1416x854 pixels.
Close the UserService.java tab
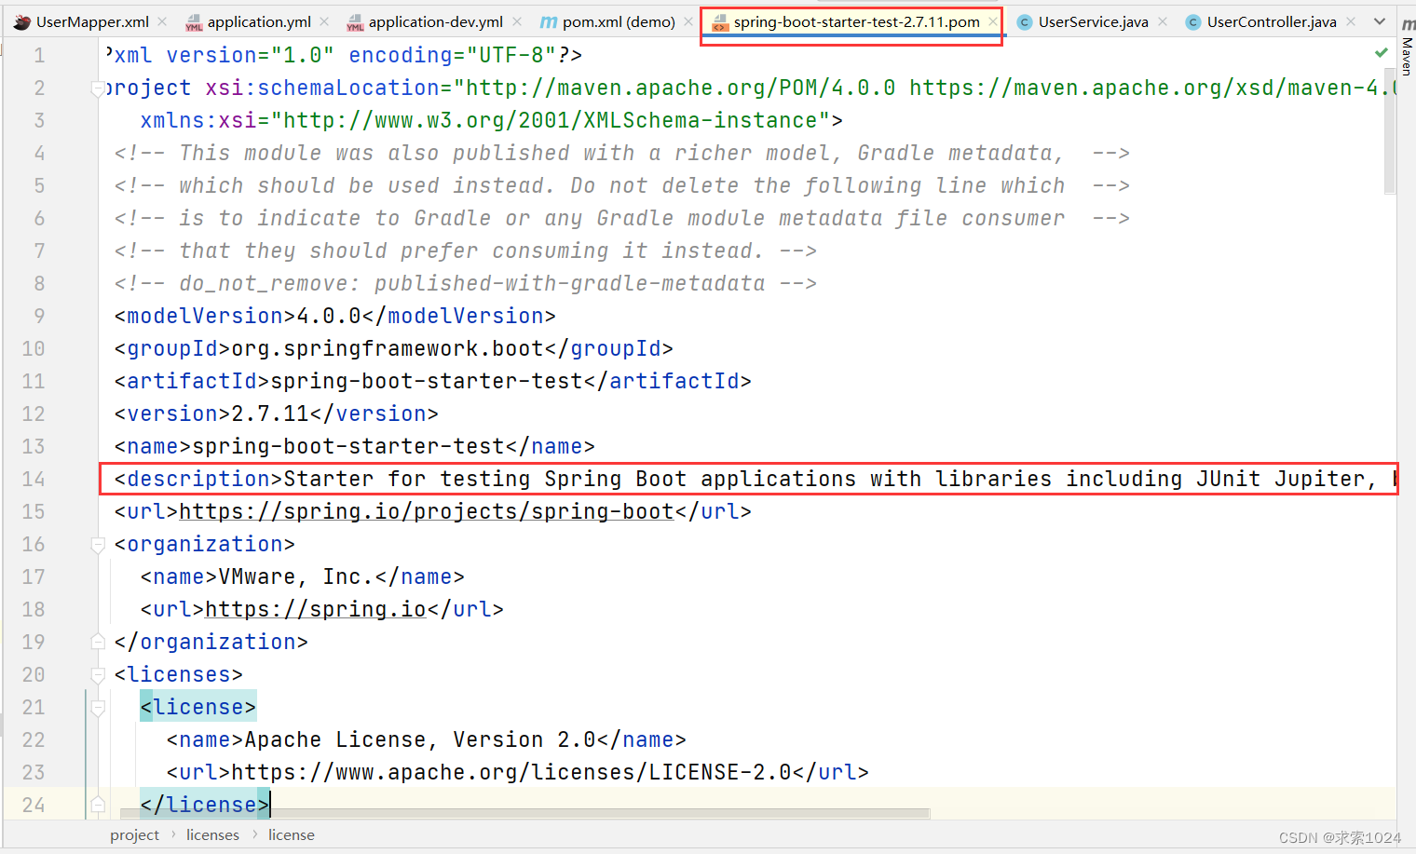(1163, 21)
